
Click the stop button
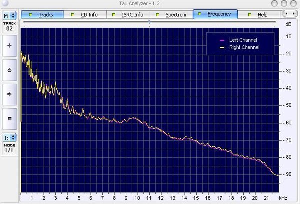point(9,119)
